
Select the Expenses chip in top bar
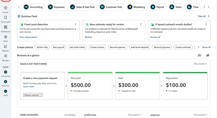pyautogui.click(x=57, y=7)
